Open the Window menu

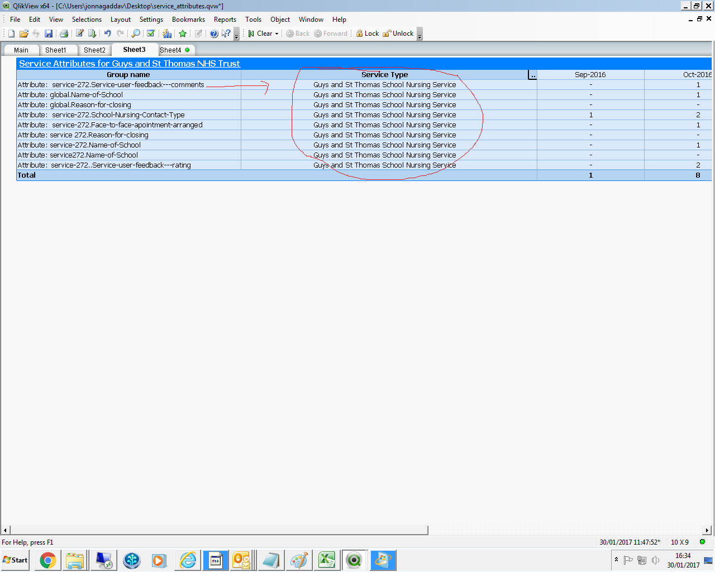coord(311,20)
